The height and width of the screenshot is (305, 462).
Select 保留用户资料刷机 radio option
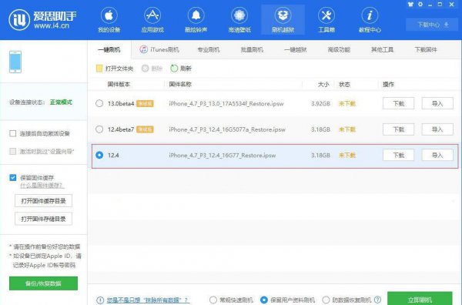[264, 300]
